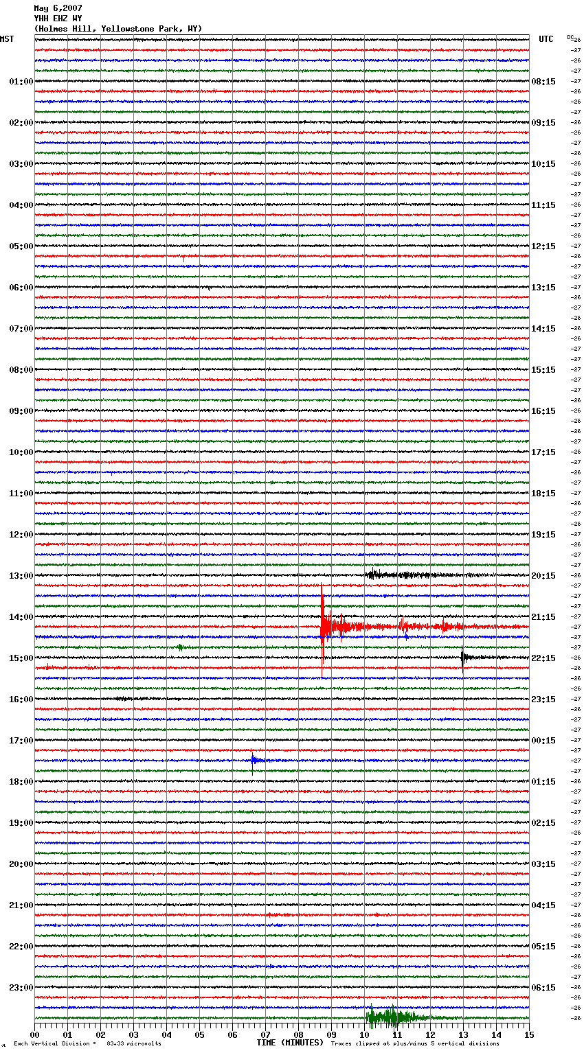Click the blue event spike below 17:00
Image resolution: width=584 pixels, height=1053 pixels.
[254, 761]
